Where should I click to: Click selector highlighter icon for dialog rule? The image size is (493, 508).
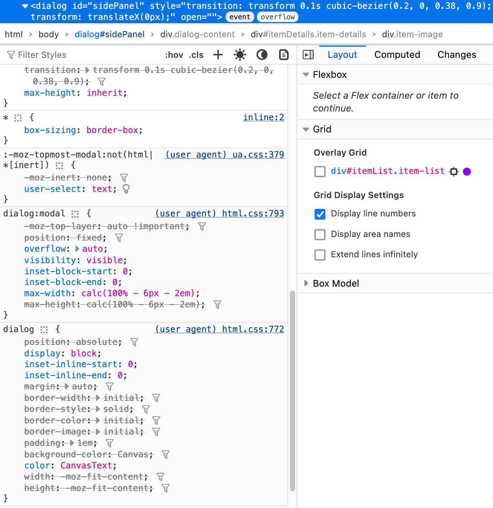[44, 330]
